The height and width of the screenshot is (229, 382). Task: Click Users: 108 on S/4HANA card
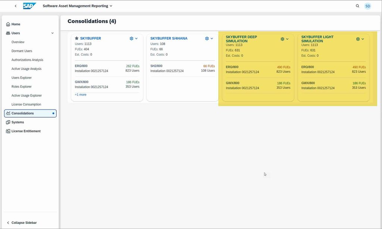click(x=158, y=44)
